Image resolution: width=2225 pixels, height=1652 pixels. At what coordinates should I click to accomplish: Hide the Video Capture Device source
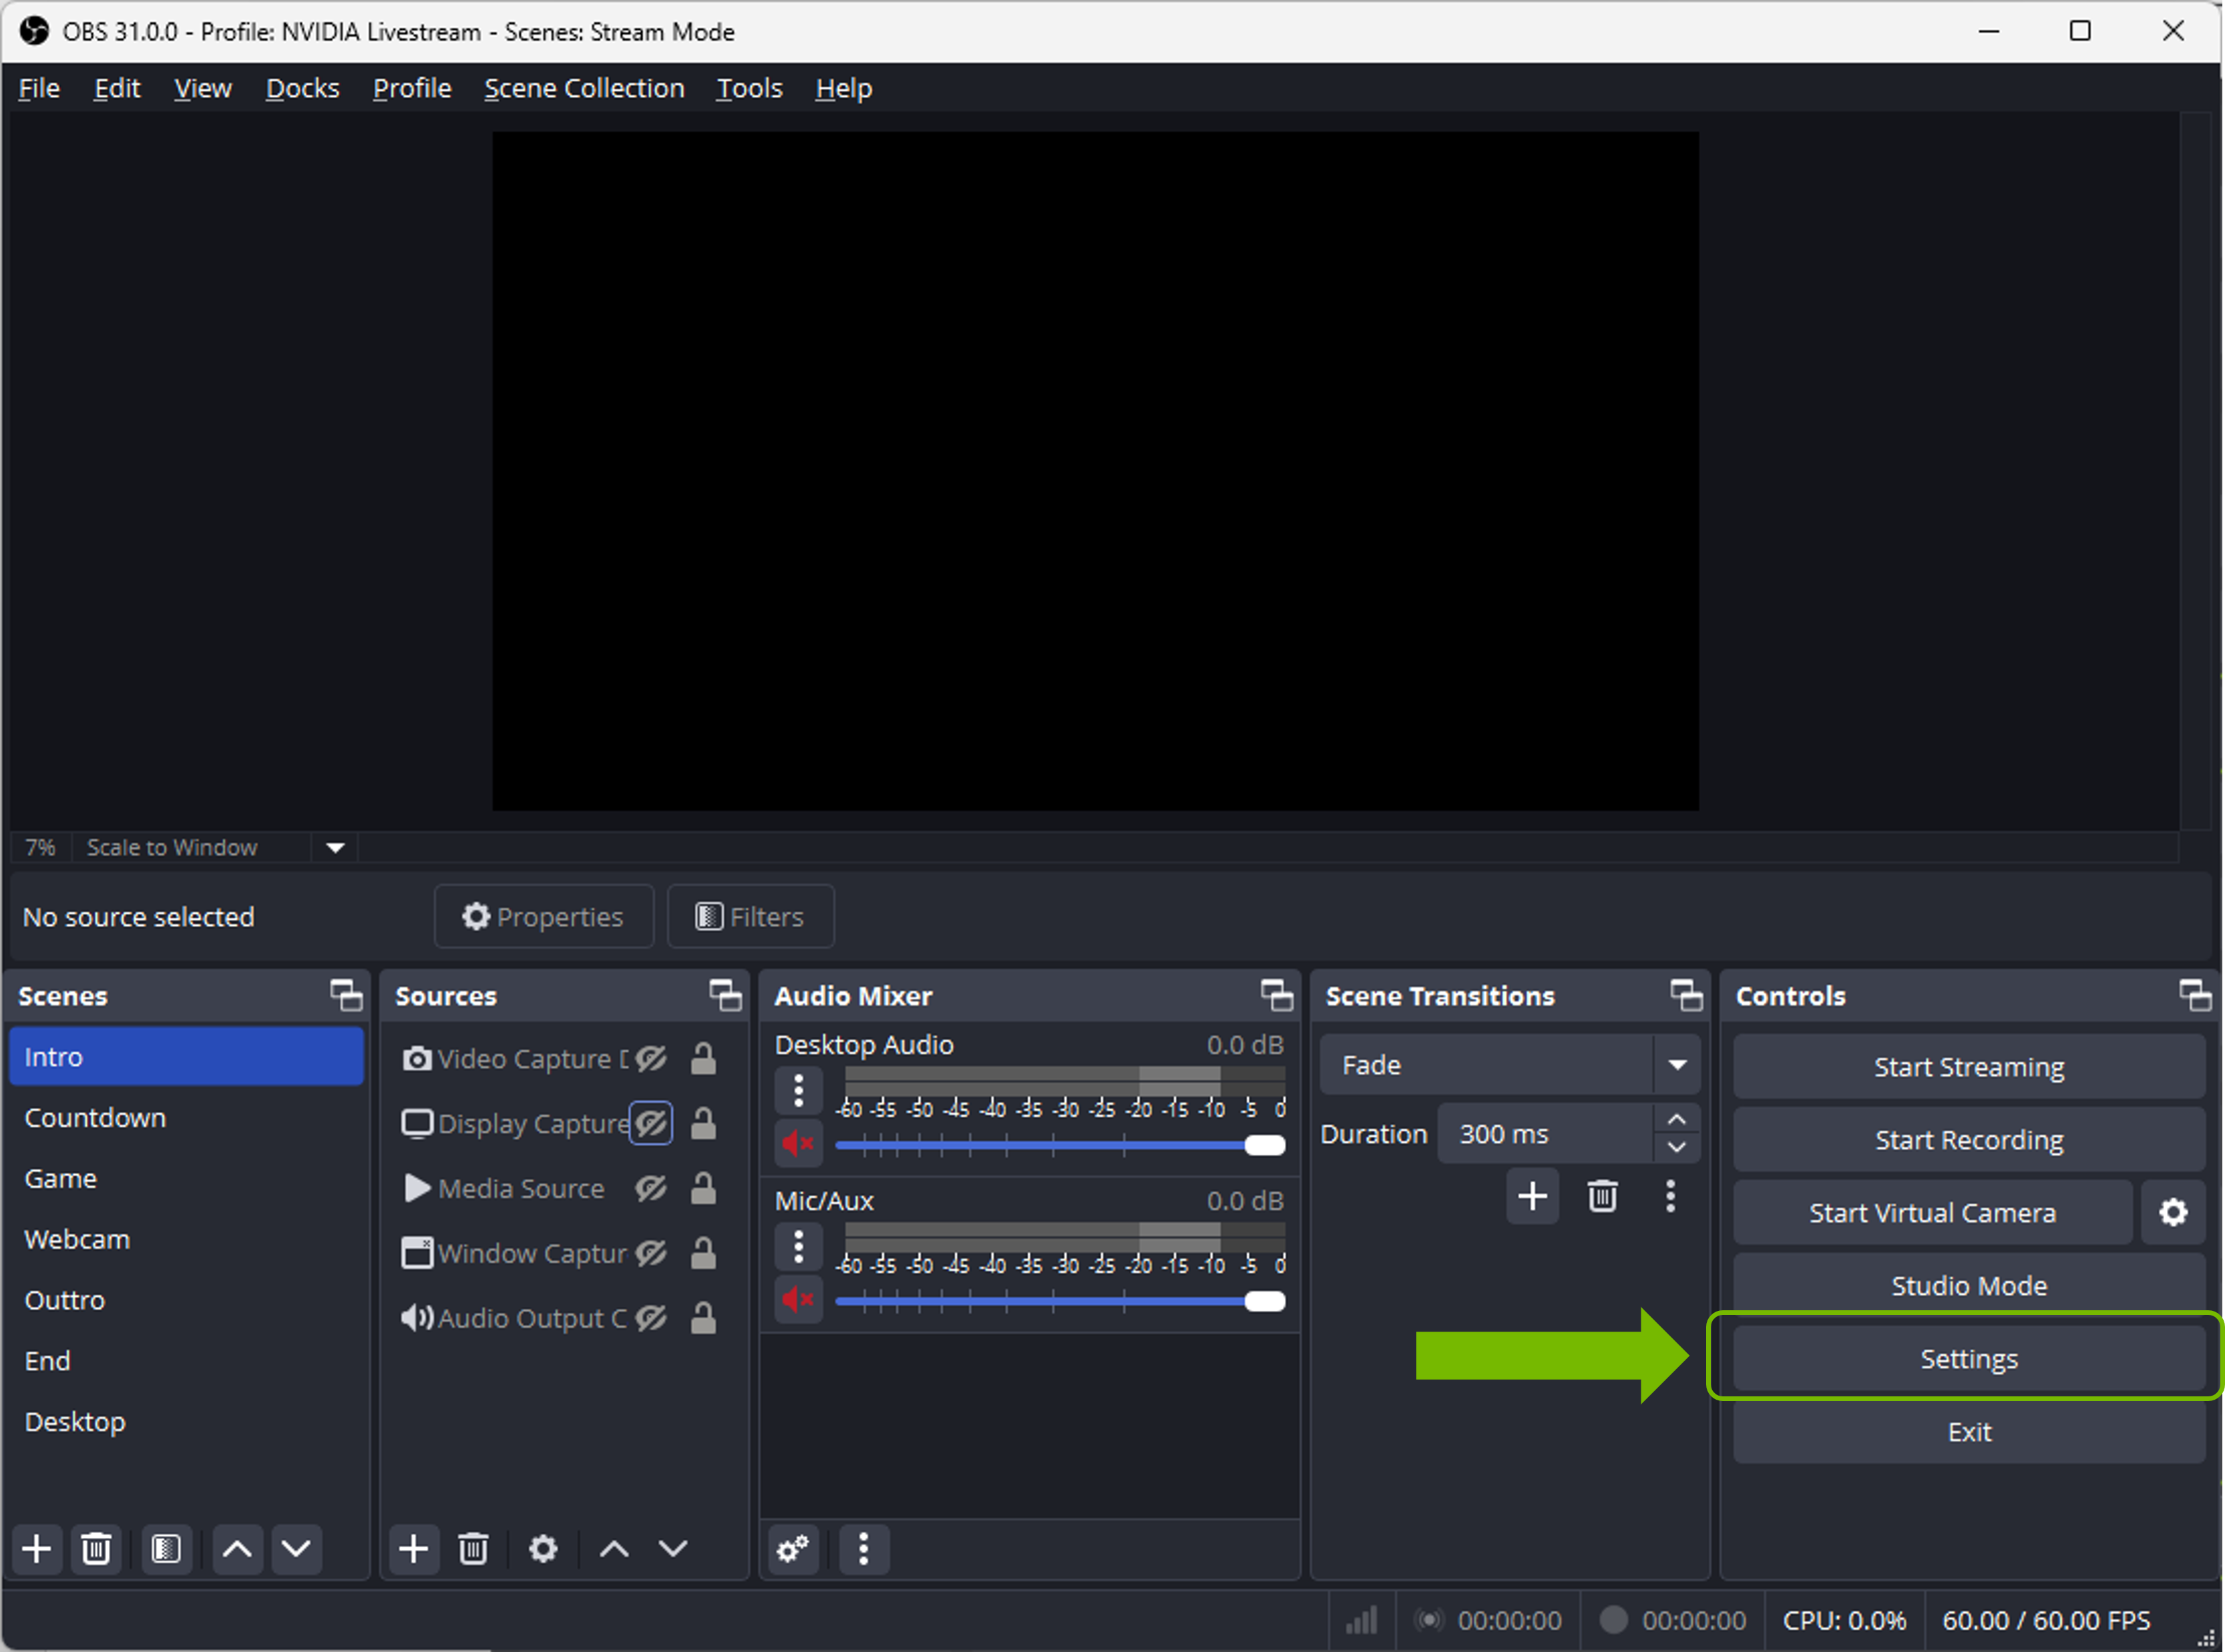tap(651, 1058)
